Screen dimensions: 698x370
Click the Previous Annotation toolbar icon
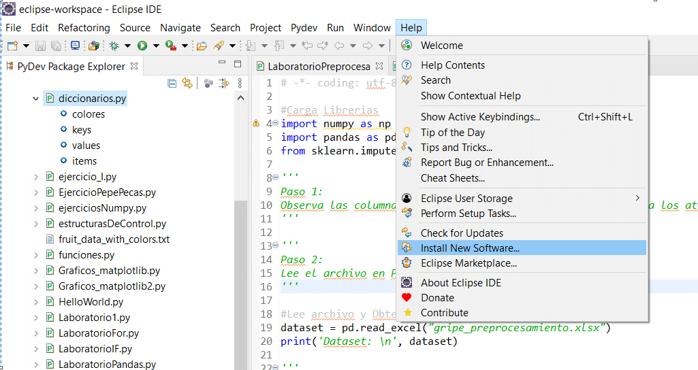coord(280,46)
